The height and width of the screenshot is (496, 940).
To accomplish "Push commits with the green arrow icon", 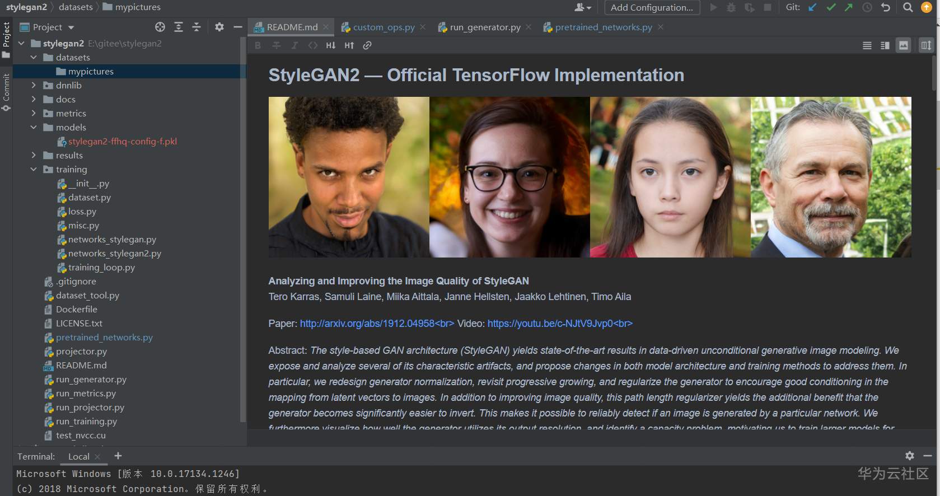I will (x=849, y=7).
